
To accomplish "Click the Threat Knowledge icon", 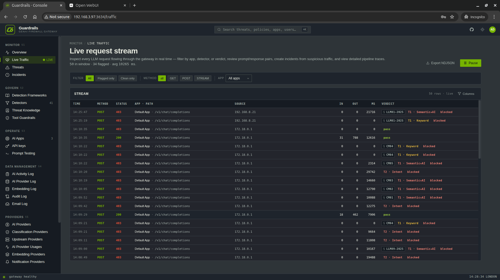I will pyautogui.click(x=8, y=110).
